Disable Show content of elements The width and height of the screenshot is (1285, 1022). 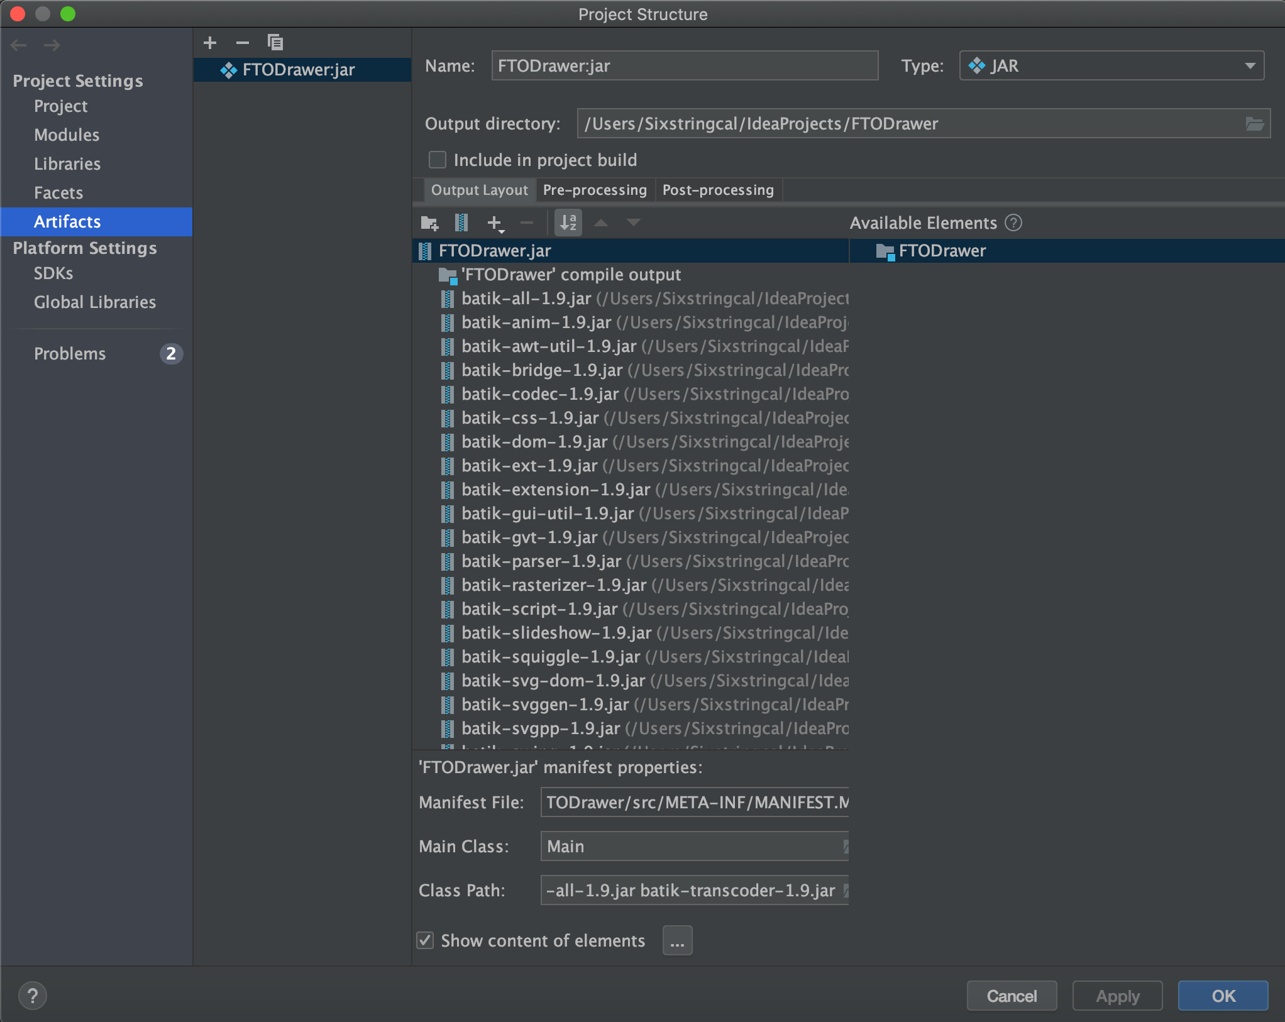(x=425, y=940)
